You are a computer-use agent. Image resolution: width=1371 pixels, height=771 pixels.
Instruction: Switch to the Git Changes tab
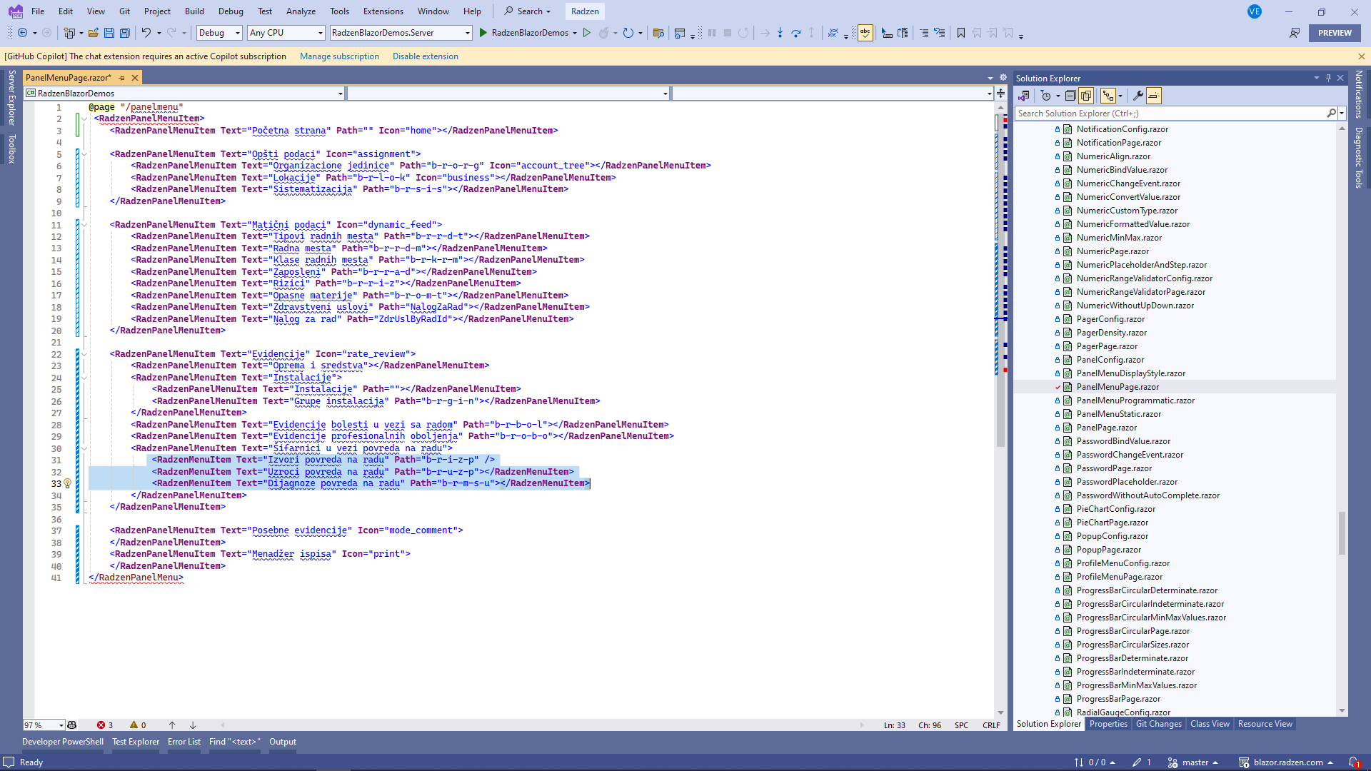[1158, 724]
